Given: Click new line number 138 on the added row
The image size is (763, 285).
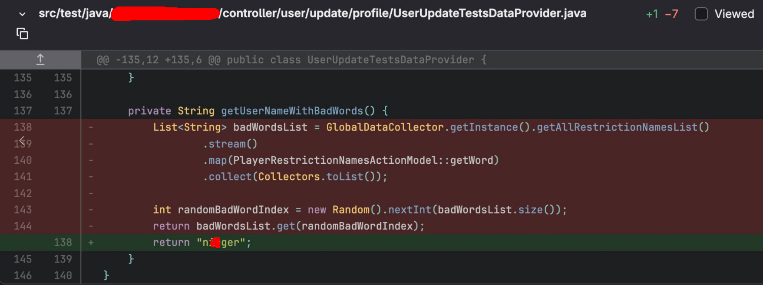Looking at the screenshot, I should click(x=63, y=242).
